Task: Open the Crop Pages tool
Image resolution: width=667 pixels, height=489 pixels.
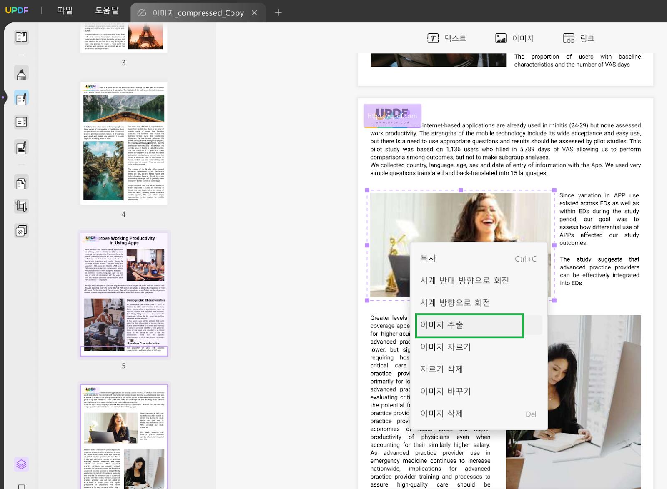Action: (x=21, y=206)
